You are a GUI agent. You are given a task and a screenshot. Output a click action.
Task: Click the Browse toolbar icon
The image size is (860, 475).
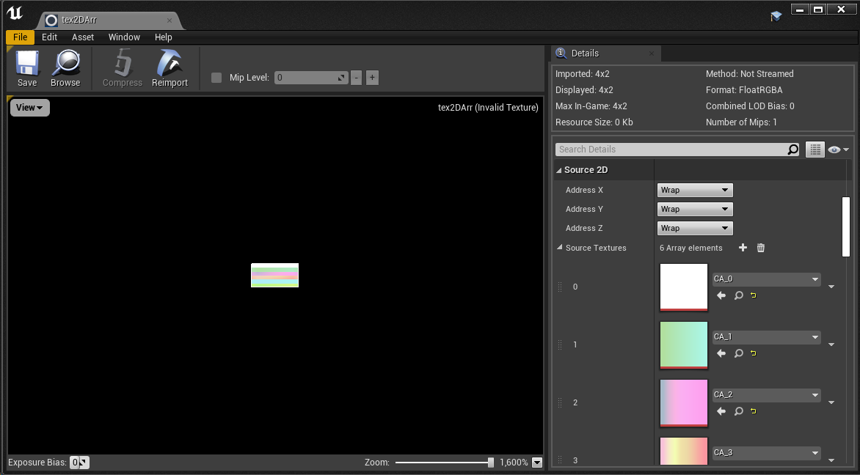coord(65,67)
